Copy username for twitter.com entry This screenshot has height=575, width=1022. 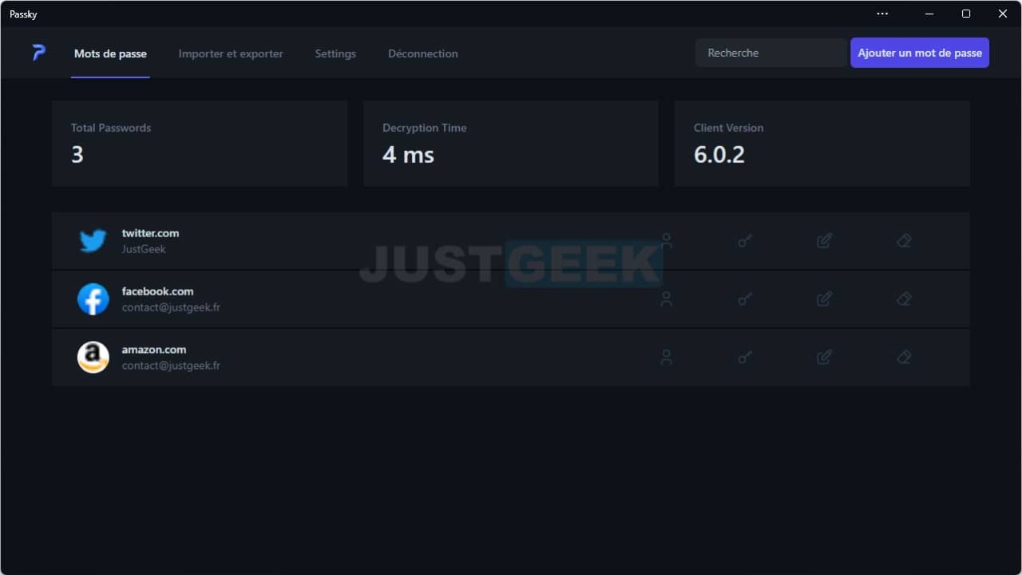point(667,240)
